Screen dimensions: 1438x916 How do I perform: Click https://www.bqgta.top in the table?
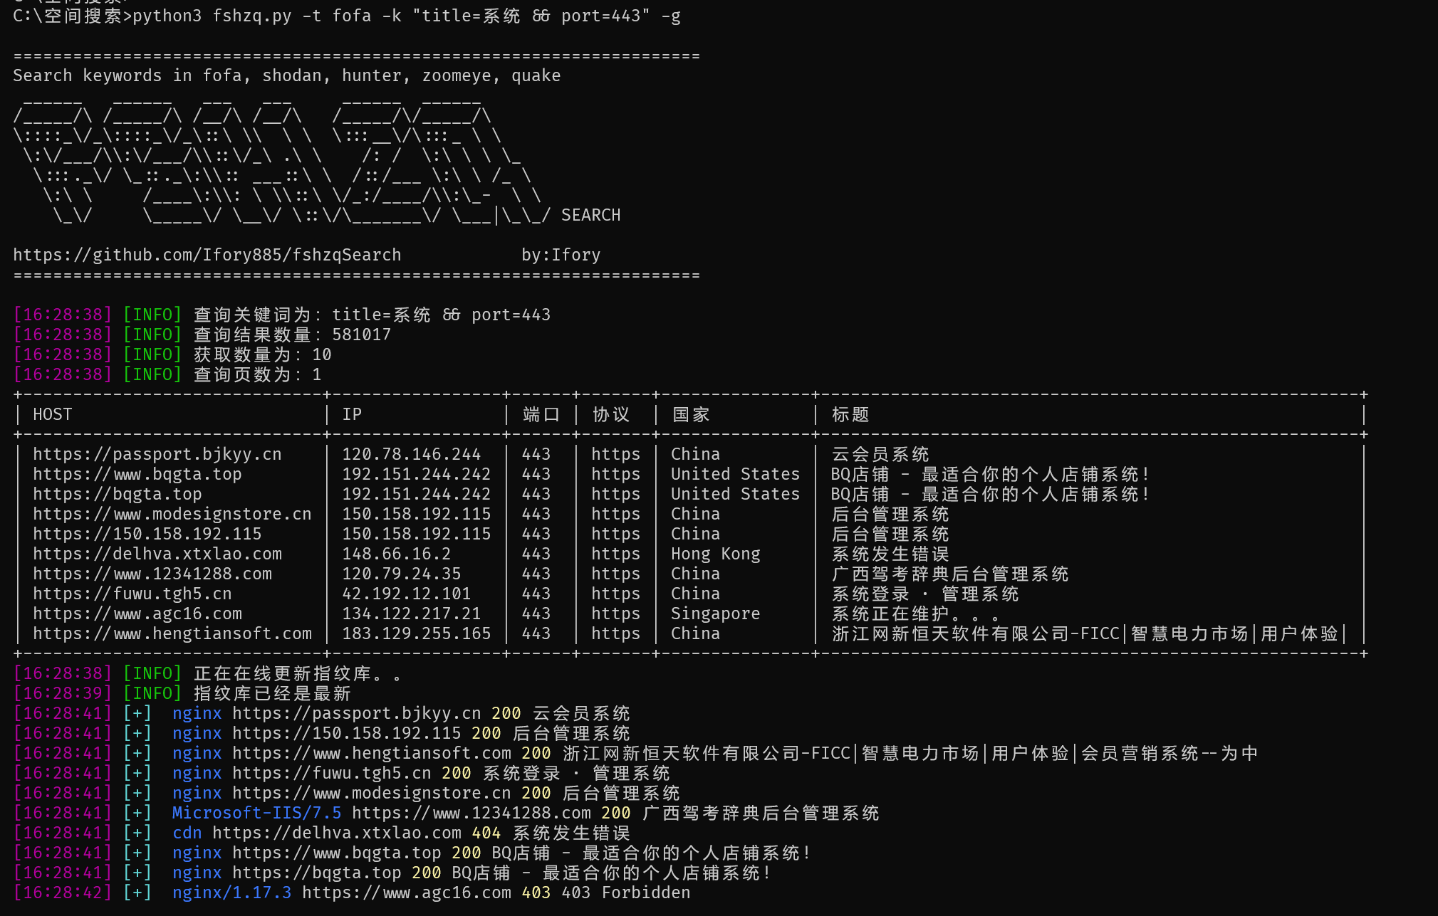[137, 474]
